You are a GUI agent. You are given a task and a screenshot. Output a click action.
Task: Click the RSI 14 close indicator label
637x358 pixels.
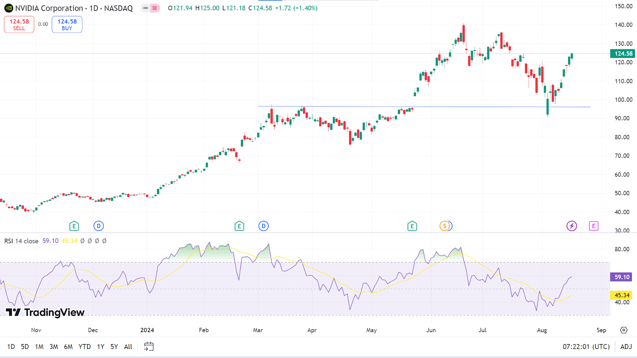pos(21,241)
